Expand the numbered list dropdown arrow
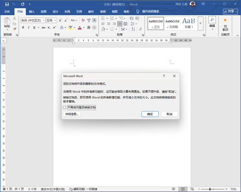241x192 pixels. pyautogui.click(x=116, y=18)
